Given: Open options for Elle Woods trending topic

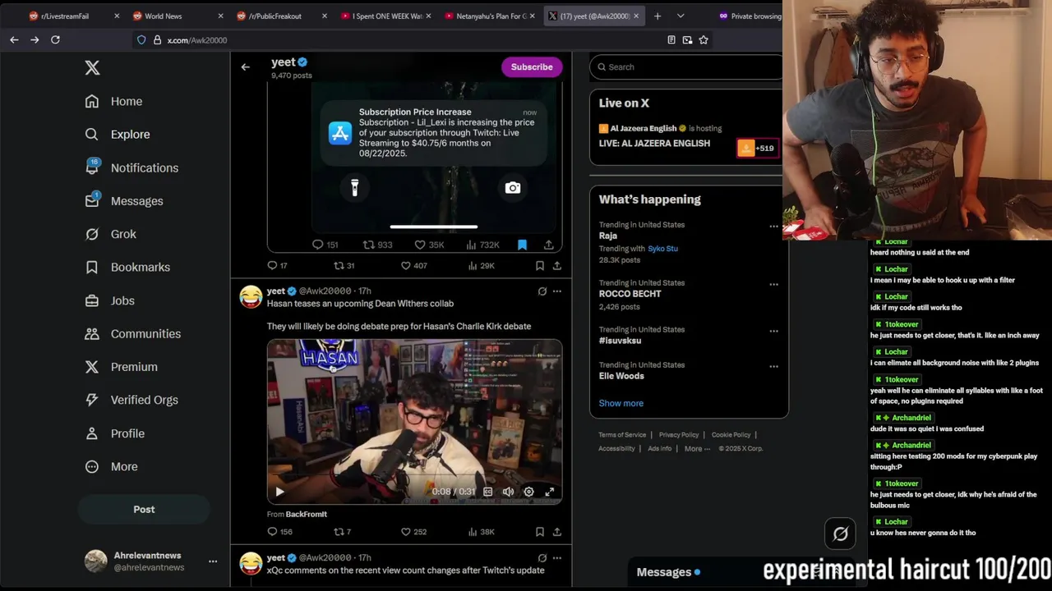Looking at the screenshot, I should 773,367.
